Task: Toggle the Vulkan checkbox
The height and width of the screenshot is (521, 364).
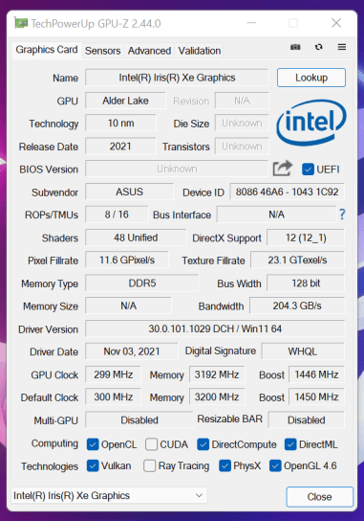Action: 93,465
